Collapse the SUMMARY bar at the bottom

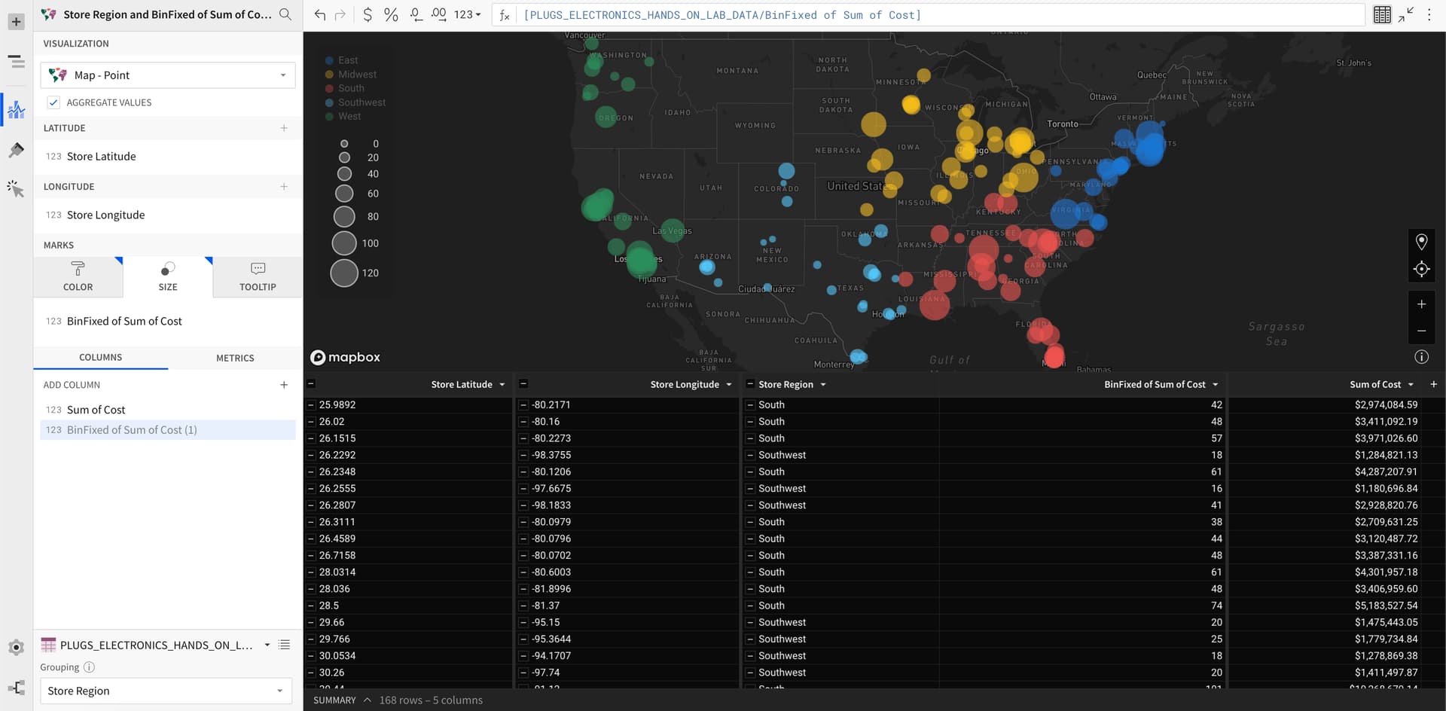point(368,700)
